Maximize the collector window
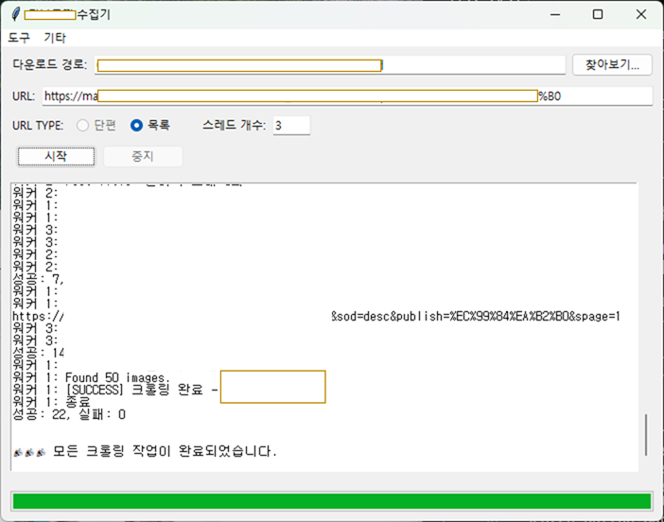This screenshot has height=522, width=664. coord(597,14)
